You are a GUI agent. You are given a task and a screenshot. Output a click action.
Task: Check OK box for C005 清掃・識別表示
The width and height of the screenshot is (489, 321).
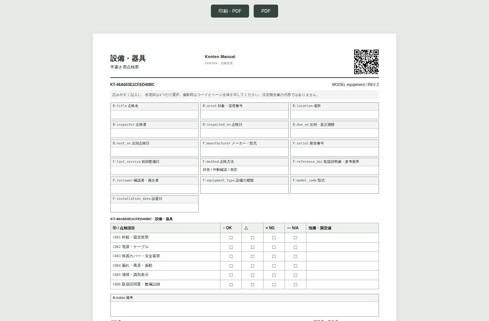pos(231,275)
